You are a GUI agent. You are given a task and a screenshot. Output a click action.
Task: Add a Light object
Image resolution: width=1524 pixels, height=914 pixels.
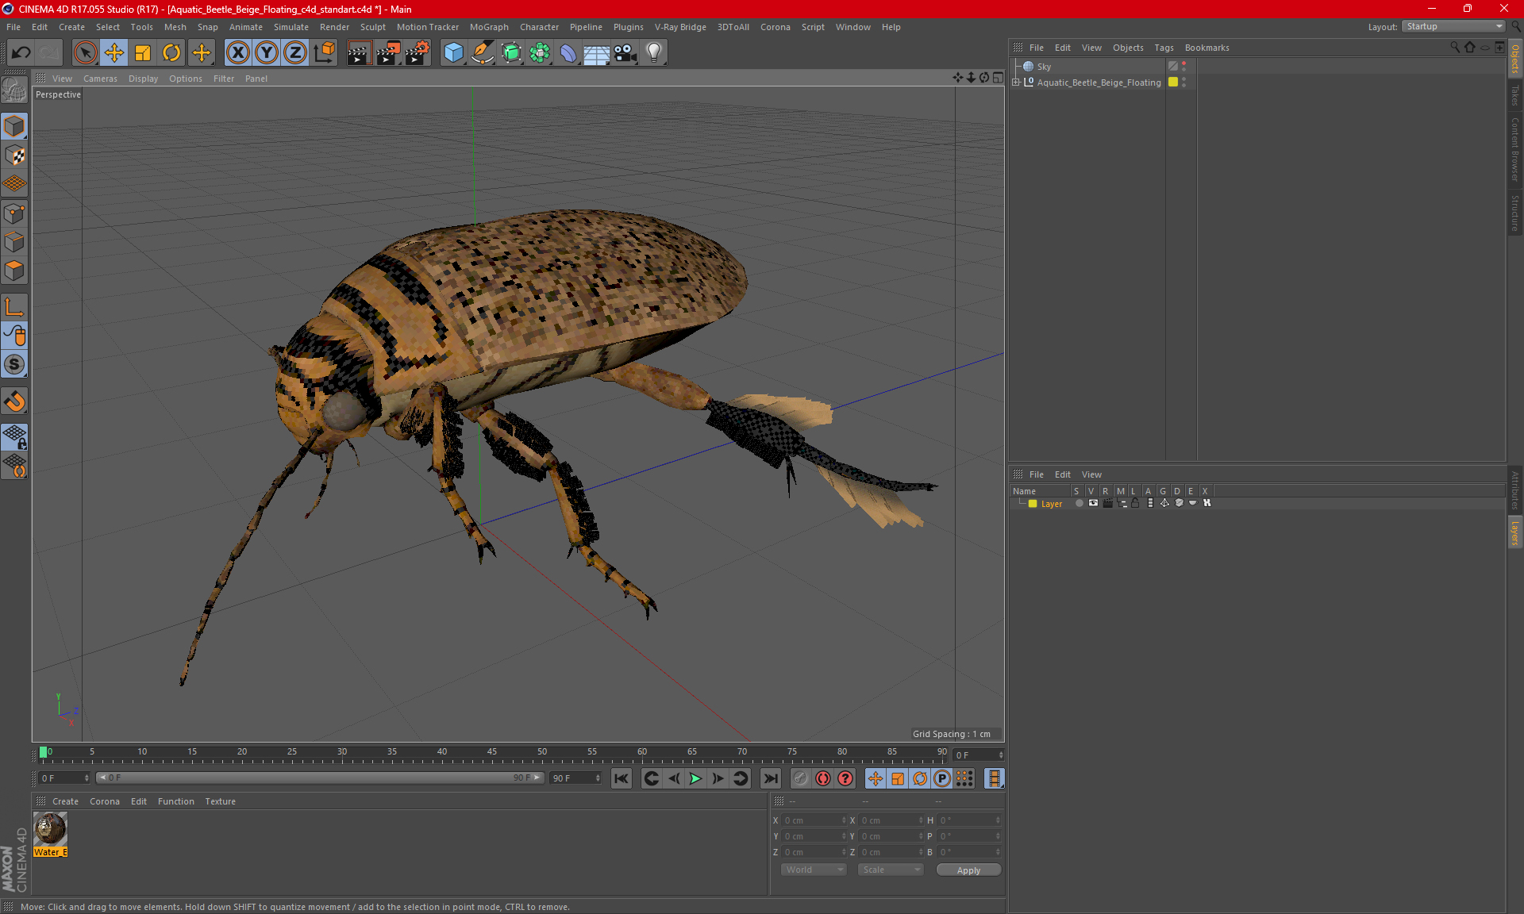pos(654,53)
